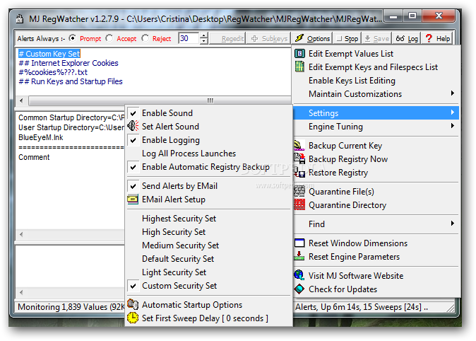Click the Subkeys plus icon
The height and width of the screenshot is (341, 476).
tap(255, 38)
